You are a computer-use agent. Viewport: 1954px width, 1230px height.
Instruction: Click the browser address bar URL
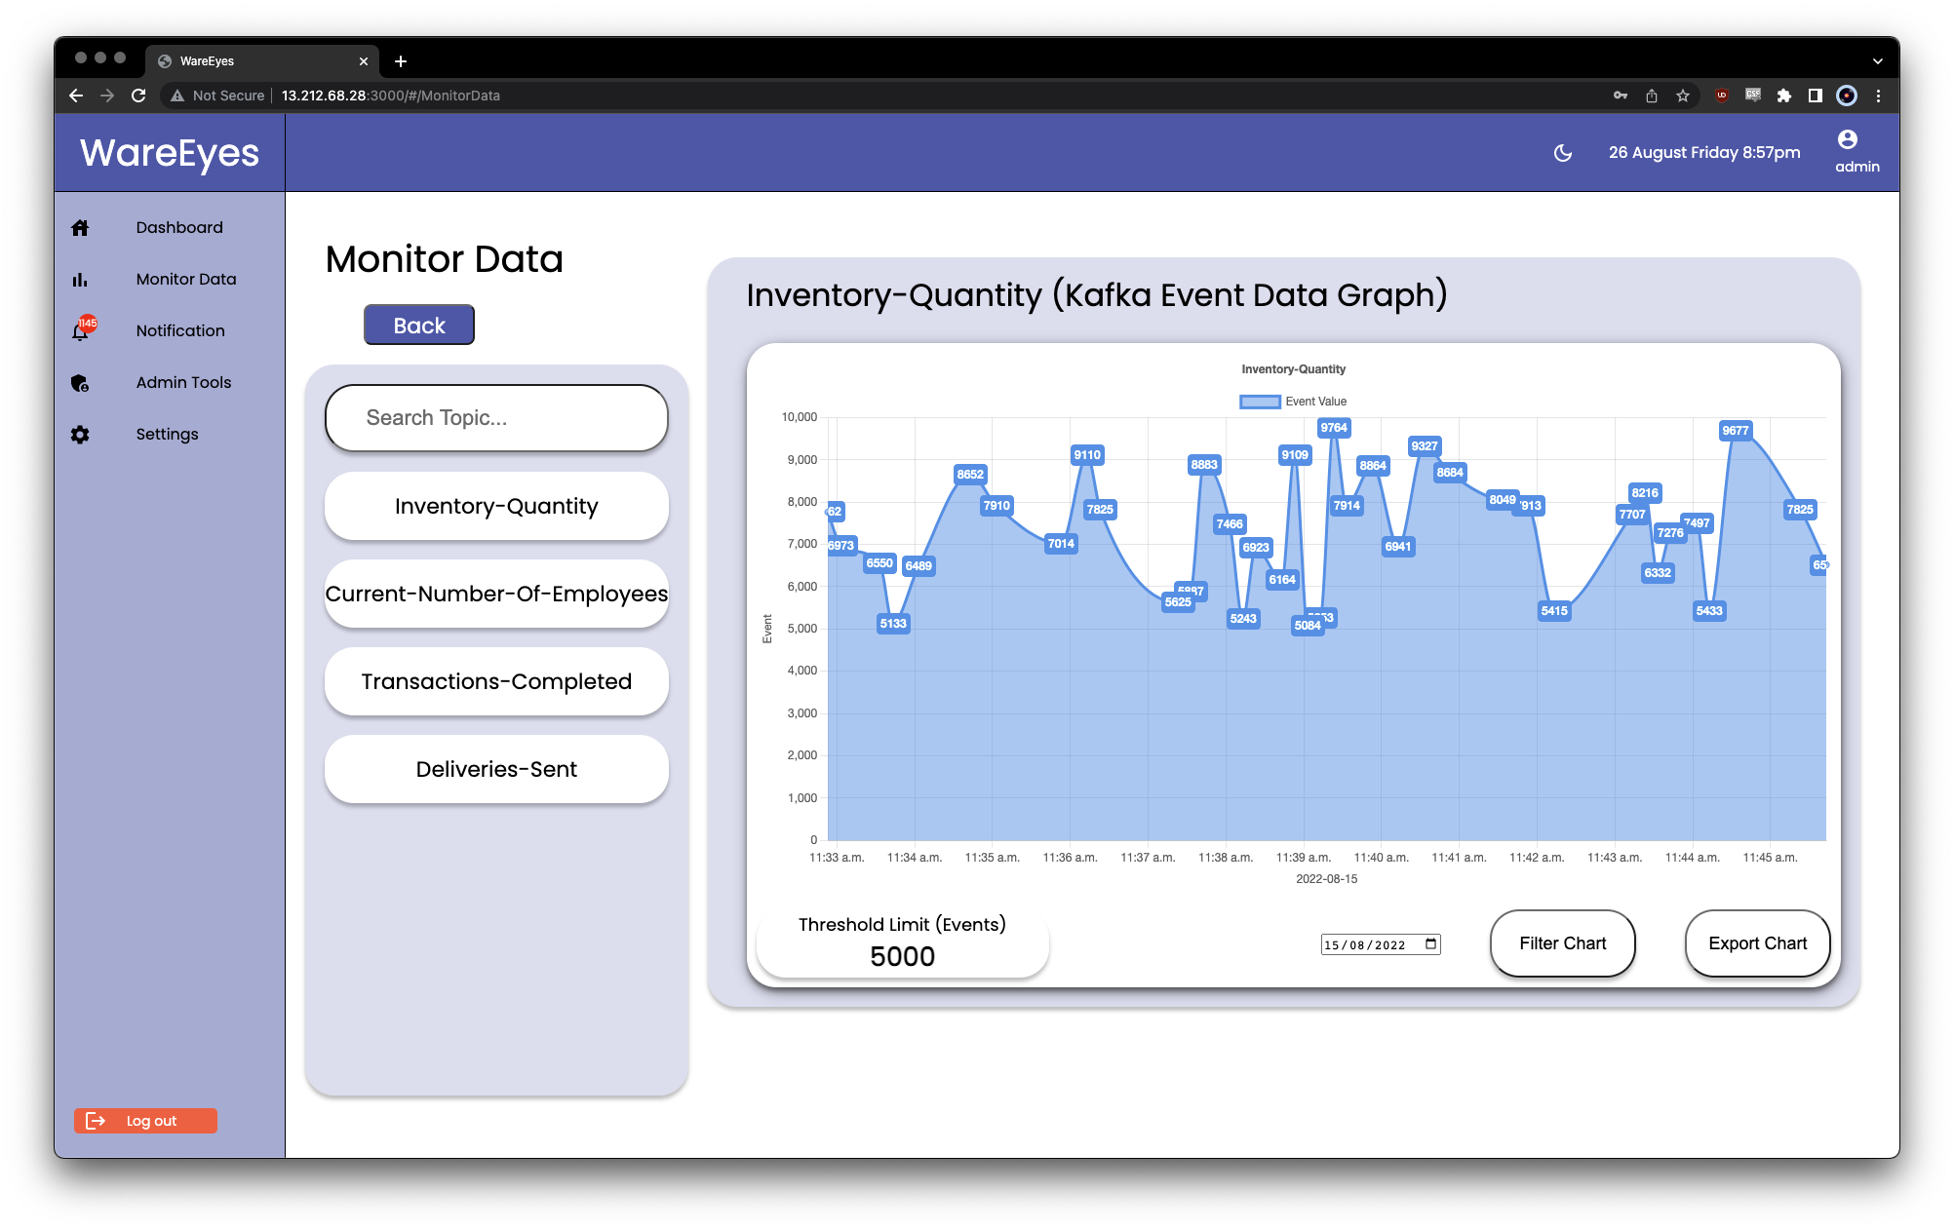(x=390, y=96)
